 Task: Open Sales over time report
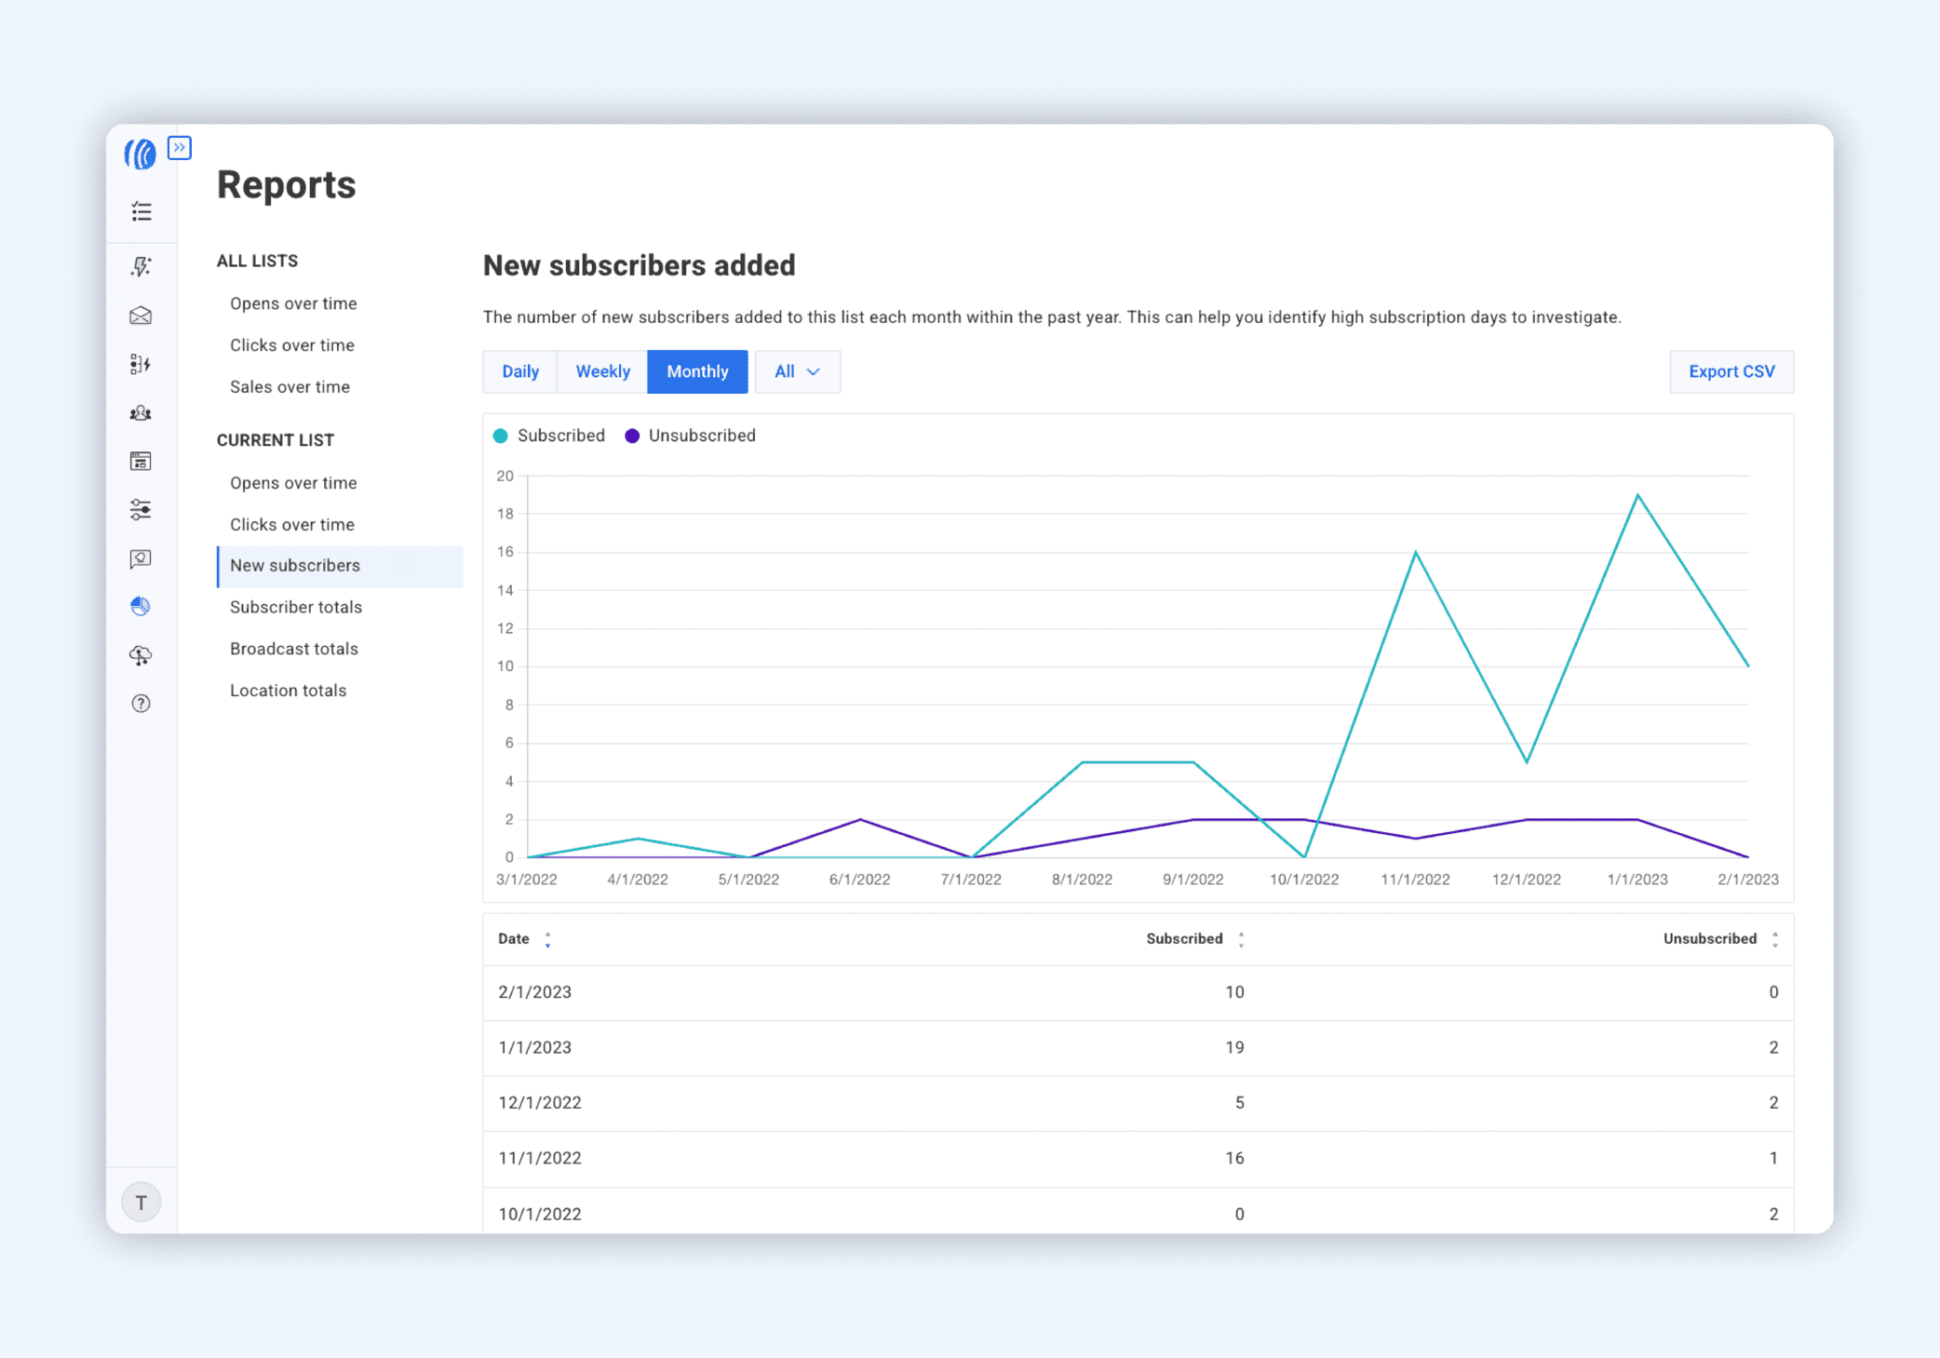290,387
